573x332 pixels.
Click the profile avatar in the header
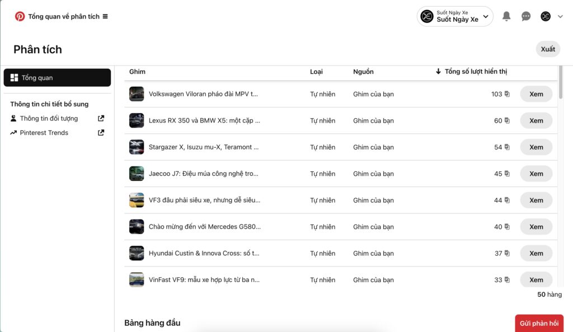(546, 16)
